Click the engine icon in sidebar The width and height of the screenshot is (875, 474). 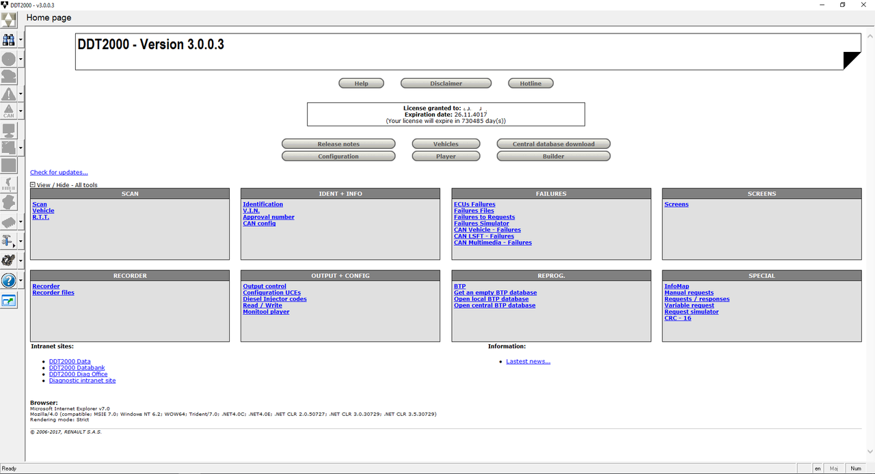[8, 260]
